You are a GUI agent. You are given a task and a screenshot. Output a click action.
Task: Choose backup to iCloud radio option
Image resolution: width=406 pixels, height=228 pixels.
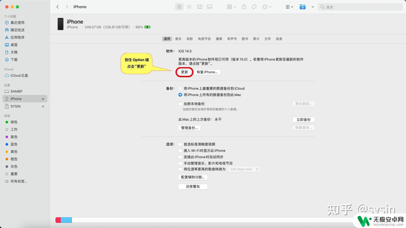(x=180, y=88)
